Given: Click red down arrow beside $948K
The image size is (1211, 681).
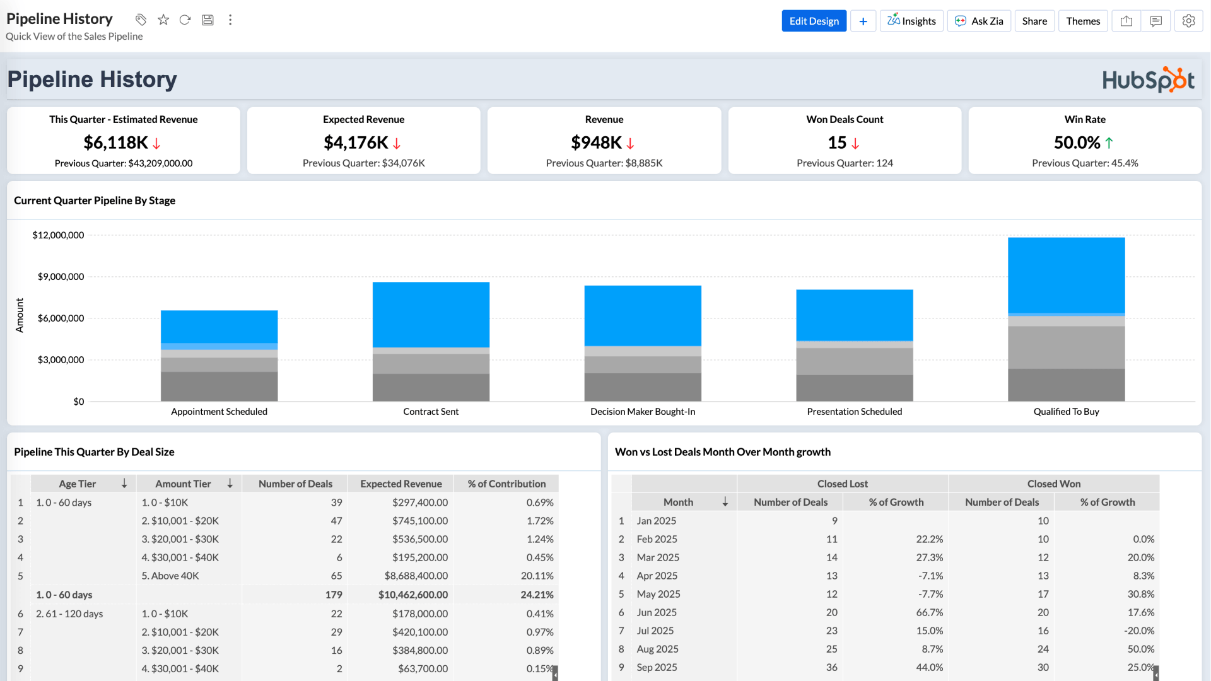Looking at the screenshot, I should click(630, 144).
